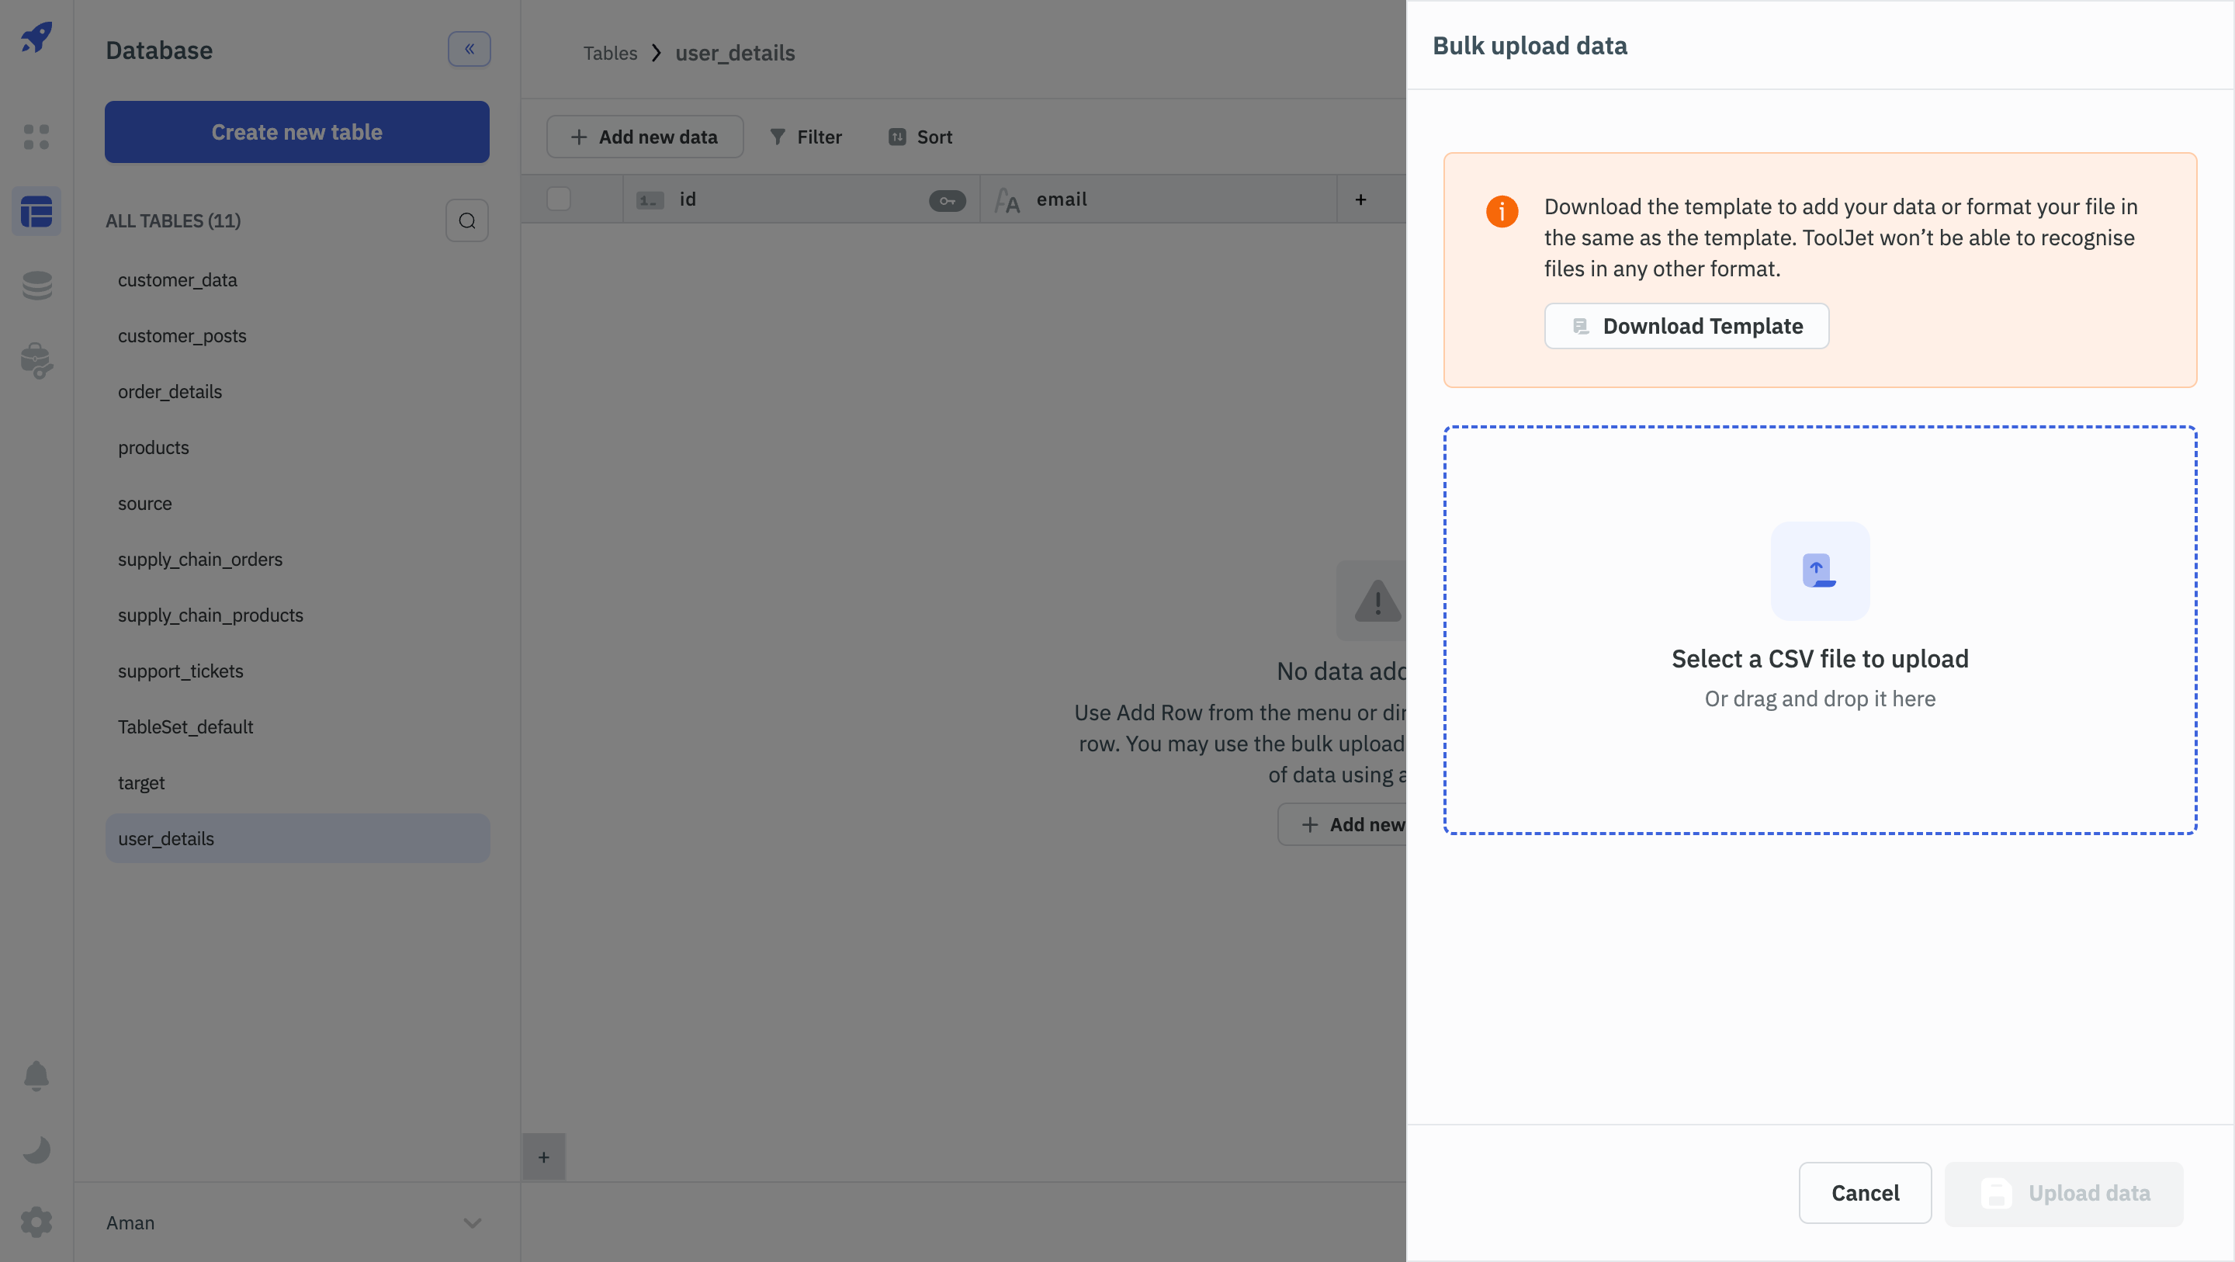Select the supply_chain_orders table

[x=200, y=559]
